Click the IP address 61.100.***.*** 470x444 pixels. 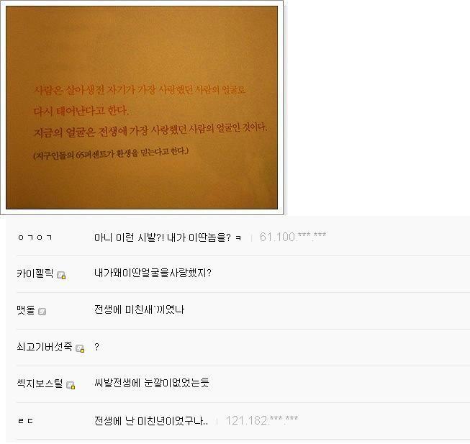[293, 237]
